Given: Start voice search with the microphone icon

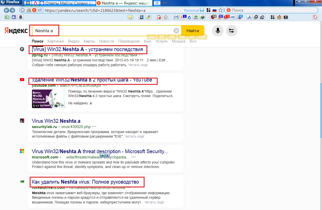Looking at the screenshot, I should point(218,31).
